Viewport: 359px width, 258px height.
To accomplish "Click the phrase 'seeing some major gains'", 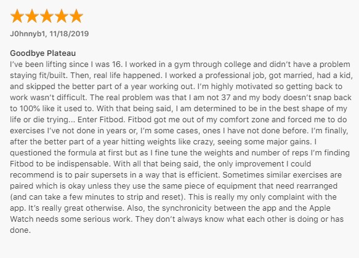I will pyautogui.click(x=264, y=142).
